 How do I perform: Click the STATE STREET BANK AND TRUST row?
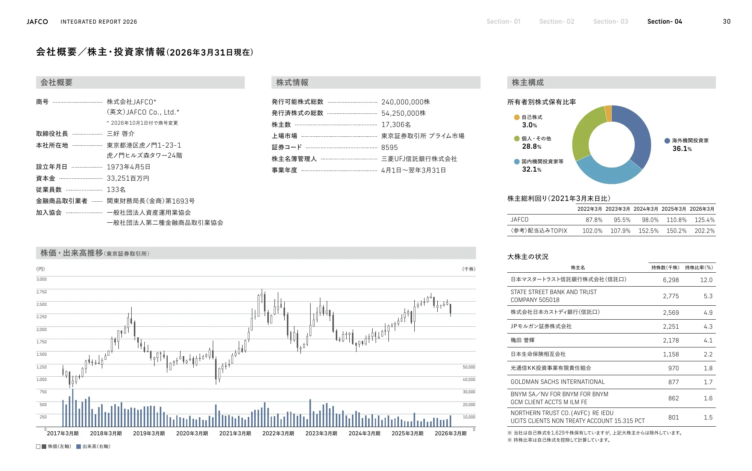coord(611,296)
